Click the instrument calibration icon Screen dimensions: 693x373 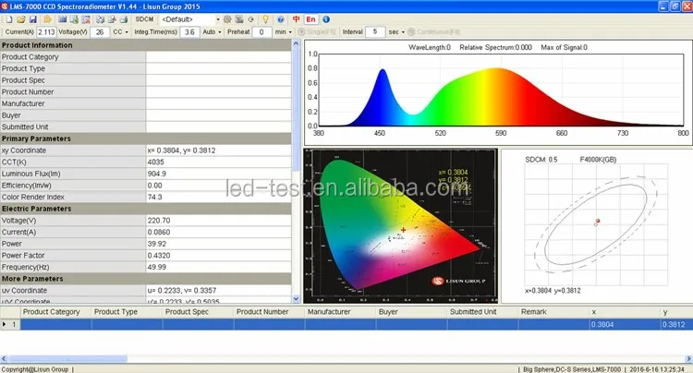(x=239, y=19)
